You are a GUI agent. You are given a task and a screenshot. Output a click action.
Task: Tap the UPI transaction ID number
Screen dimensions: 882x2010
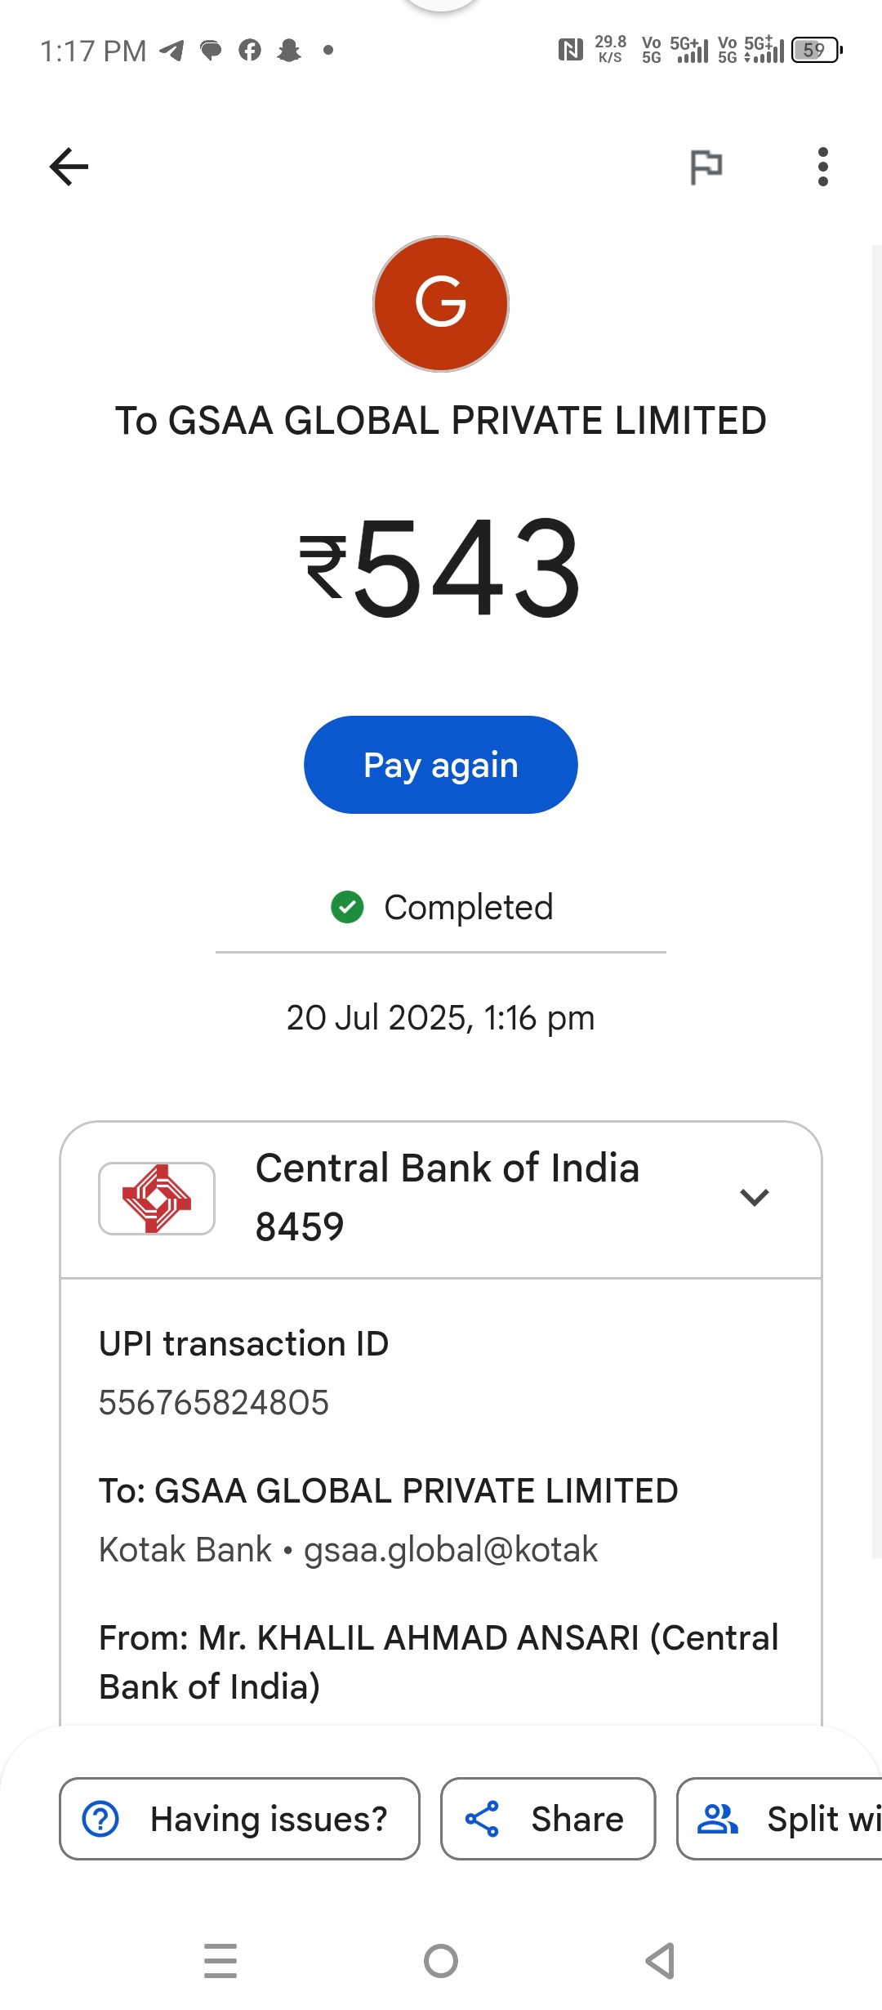214,1402
